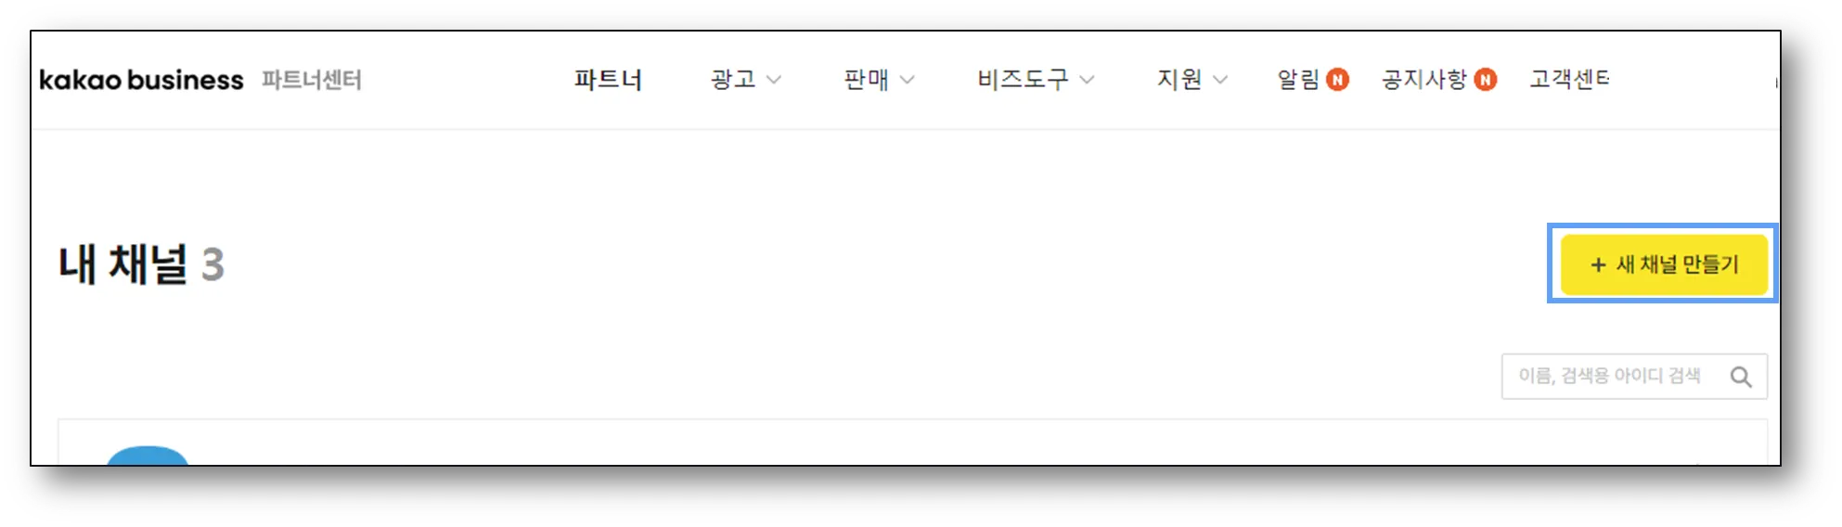The image size is (1842, 527).
Task: Expand the chevron next to 비즈도구
Action: point(1087,81)
